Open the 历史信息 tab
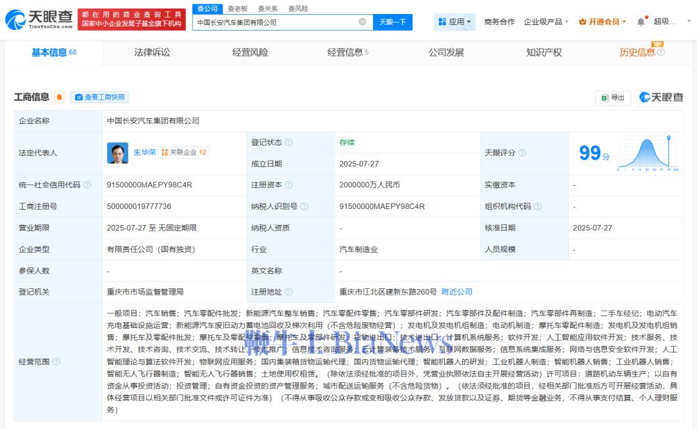 click(x=637, y=52)
